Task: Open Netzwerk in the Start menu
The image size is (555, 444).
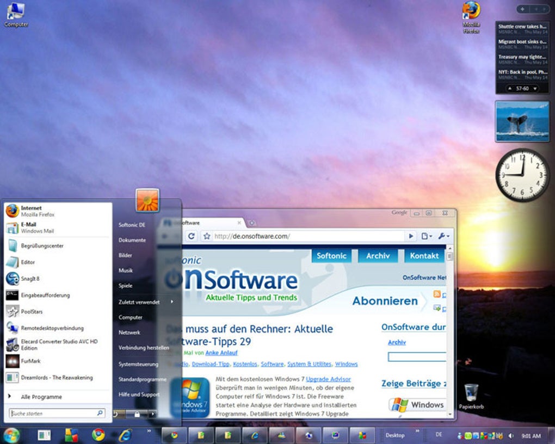Action: [x=129, y=332]
